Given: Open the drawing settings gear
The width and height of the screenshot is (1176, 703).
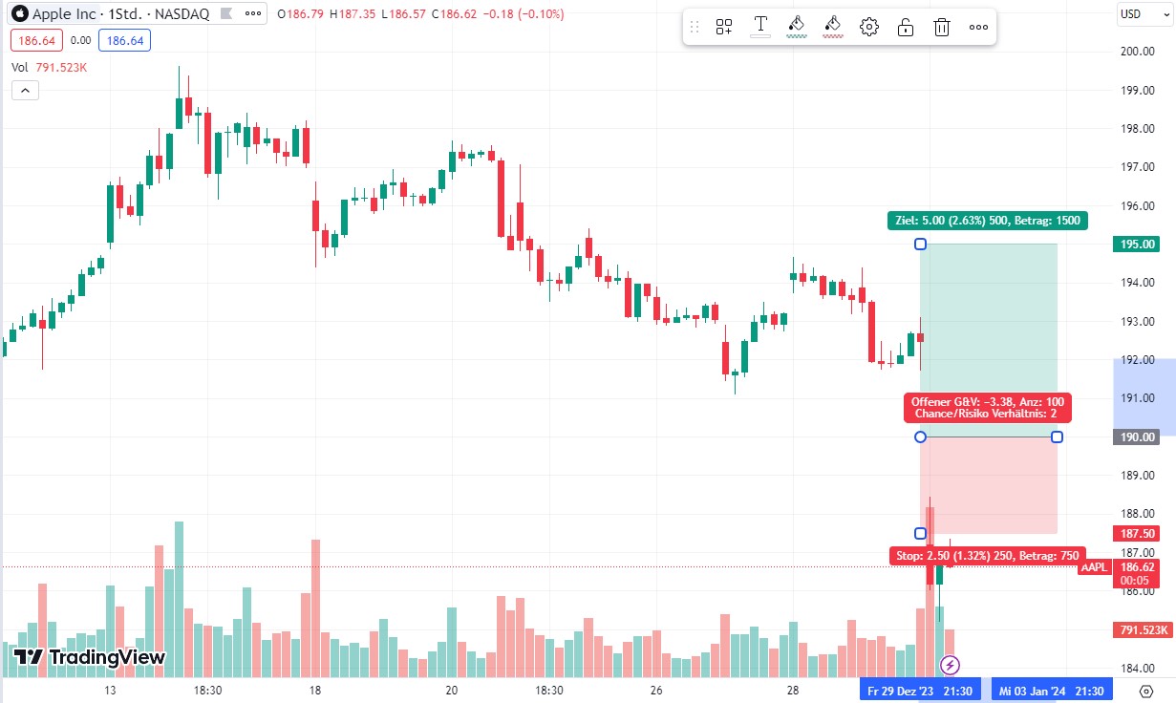Looking at the screenshot, I should tap(869, 27).
